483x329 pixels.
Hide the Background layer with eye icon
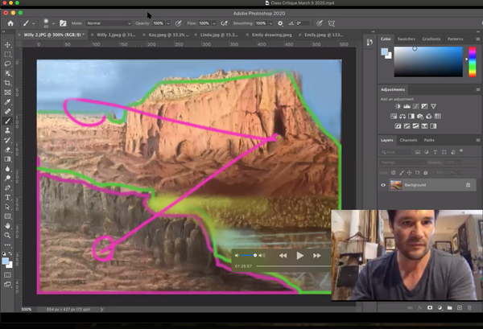[383, 185]
